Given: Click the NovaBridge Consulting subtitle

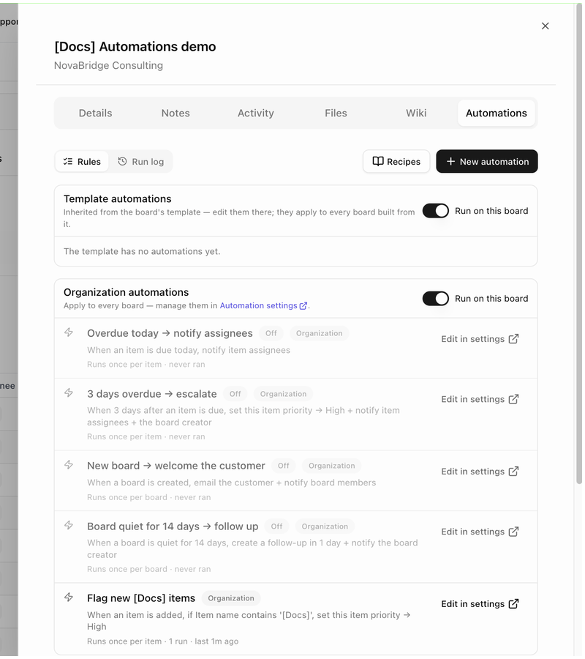Looking at the screenshot, I should tap(109, 66).
